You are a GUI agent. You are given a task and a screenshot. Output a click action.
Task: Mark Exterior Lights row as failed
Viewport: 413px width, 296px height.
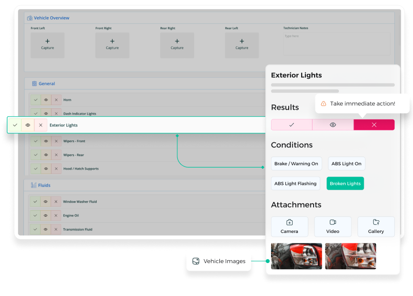tap(41, 125)
